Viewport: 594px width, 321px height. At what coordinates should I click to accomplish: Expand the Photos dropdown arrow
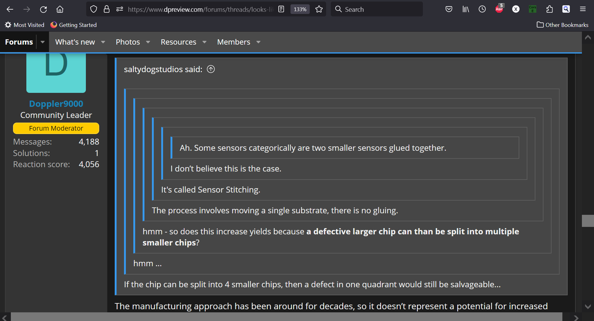148,42
